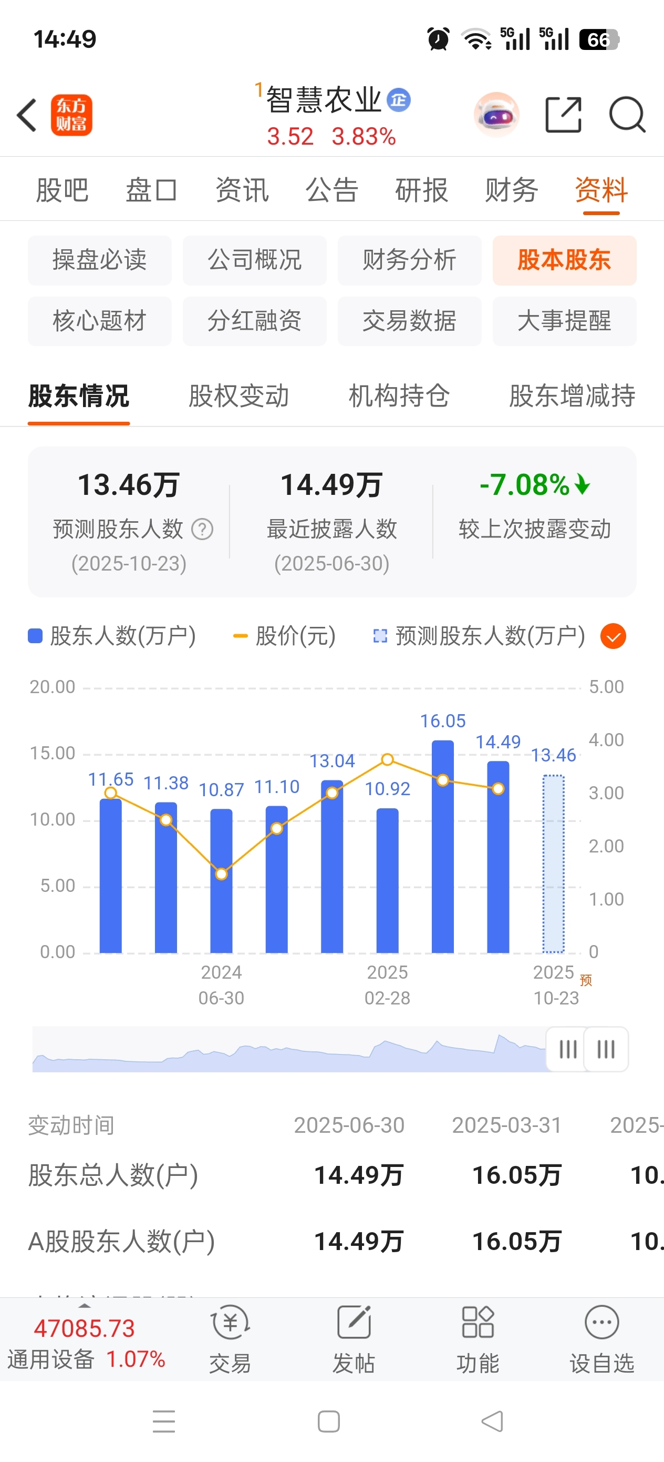The height and width of the screenshot is (1462, 664).
Task: Switch to 股吧 tab
Action: [x=62, y=189]
